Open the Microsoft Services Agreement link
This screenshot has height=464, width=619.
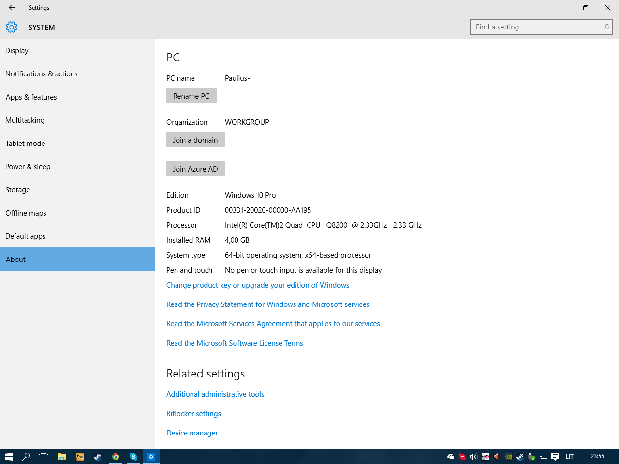tap(273, 324)
